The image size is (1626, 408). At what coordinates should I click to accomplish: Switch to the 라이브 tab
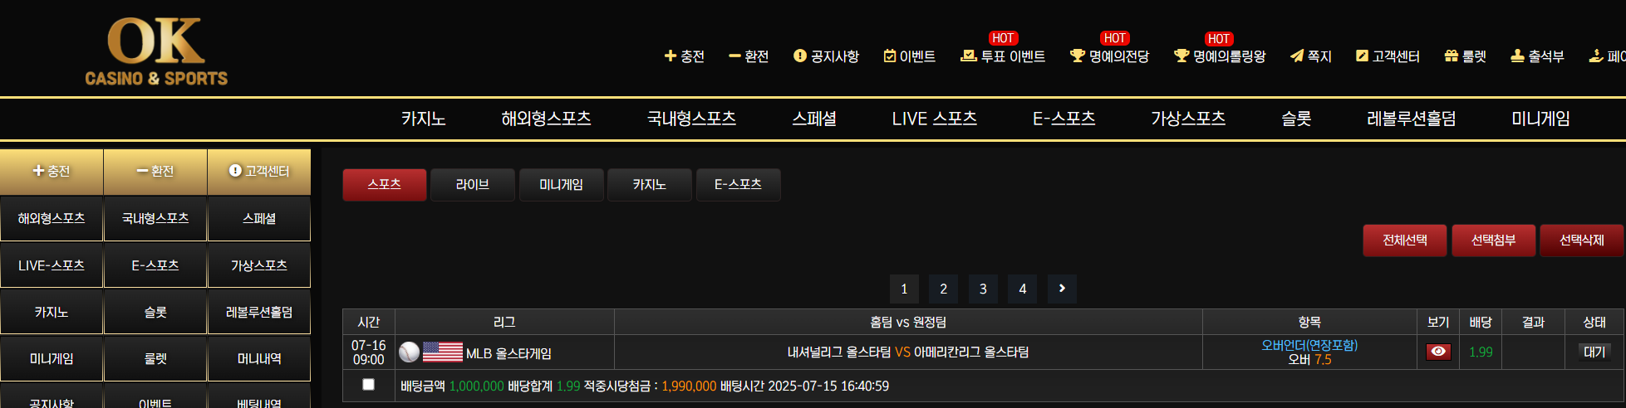[473, 185]
